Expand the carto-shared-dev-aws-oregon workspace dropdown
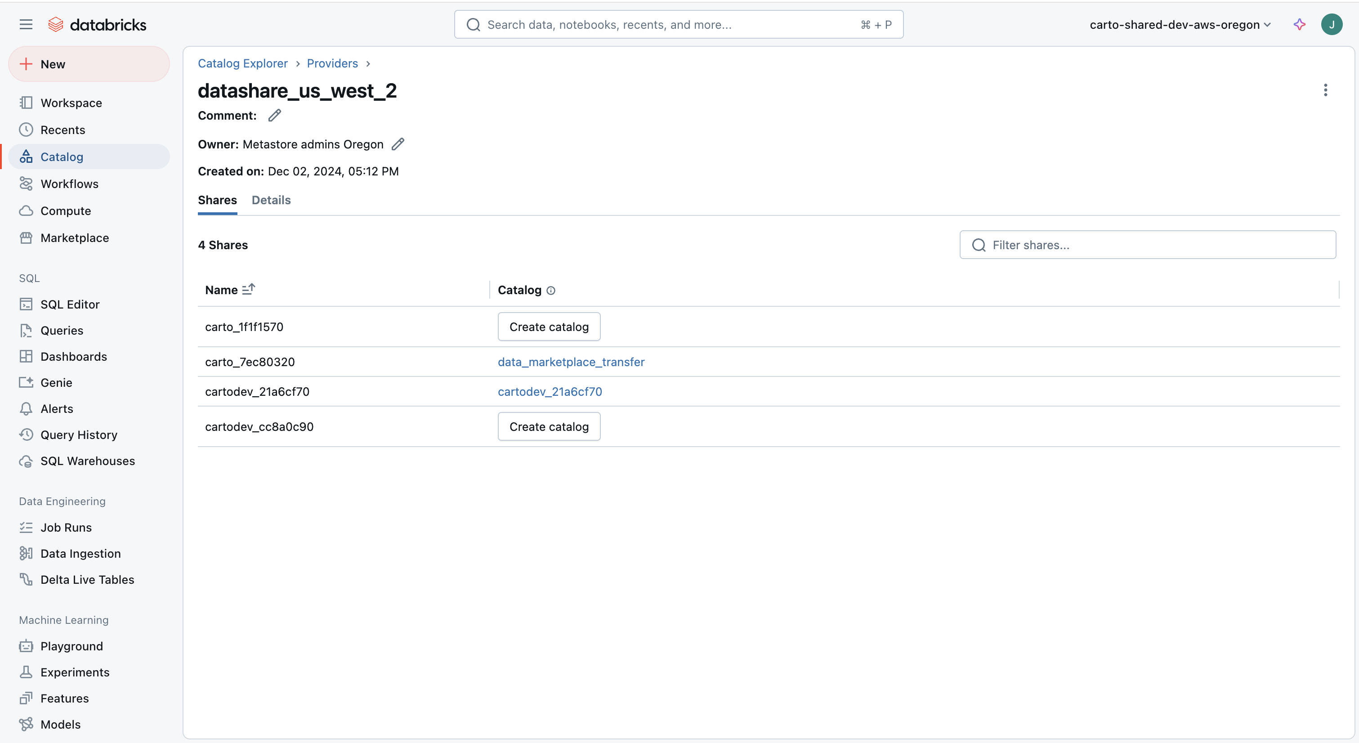1359x743 pixels. [1180, 25]
